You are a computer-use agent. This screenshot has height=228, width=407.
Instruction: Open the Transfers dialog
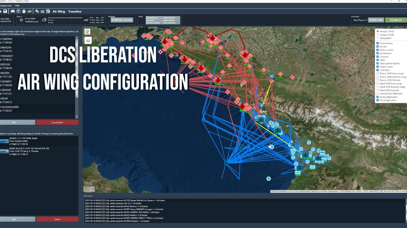75,11
